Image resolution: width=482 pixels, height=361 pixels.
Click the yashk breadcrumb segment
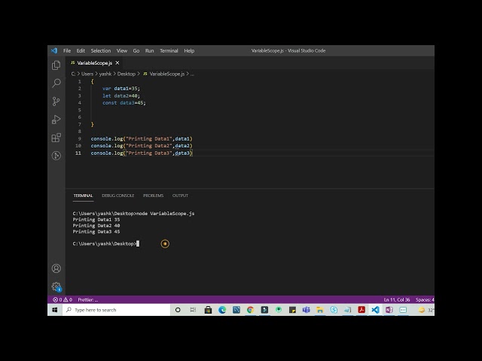click(x=105, y=74)
